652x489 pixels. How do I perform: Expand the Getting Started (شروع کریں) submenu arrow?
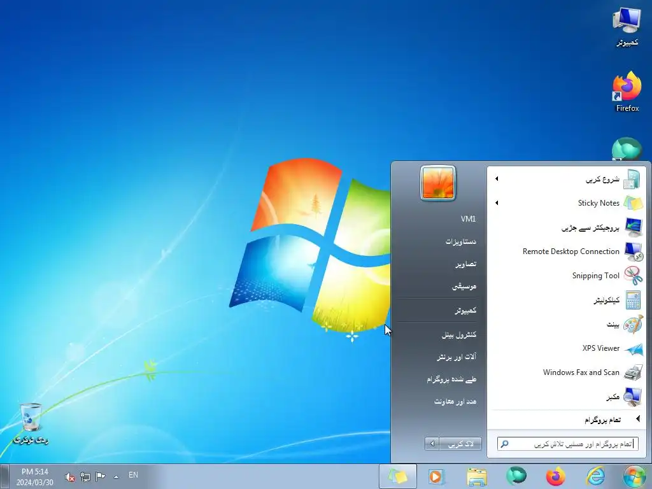[x=497, y=179]
